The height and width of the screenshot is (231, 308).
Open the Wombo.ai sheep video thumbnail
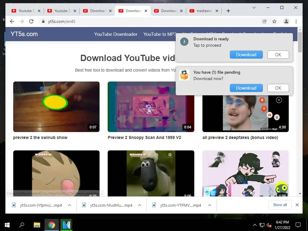[151, 174]
